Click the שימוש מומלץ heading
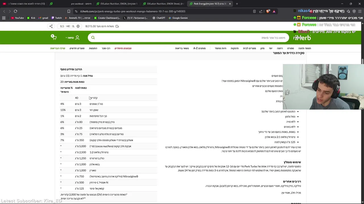Image resolution: width=364 pixels, height=204 pixels. pos(292,162)
